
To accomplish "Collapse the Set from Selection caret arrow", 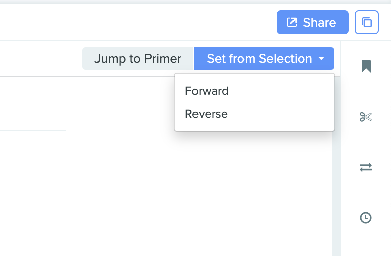I will 321,59.
